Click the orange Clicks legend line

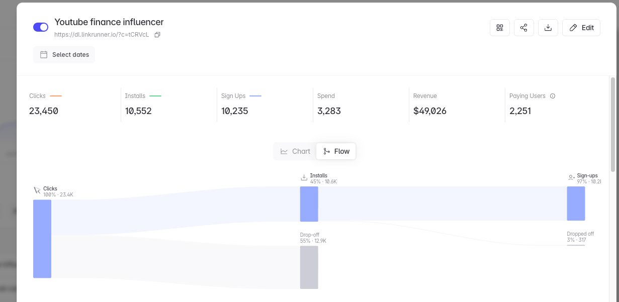coord(56,96)
